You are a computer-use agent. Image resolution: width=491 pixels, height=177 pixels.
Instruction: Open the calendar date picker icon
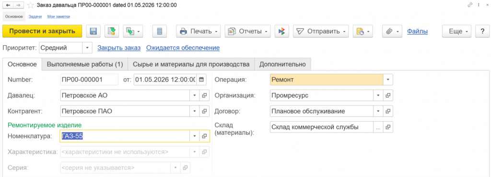(x=201, y=80)
